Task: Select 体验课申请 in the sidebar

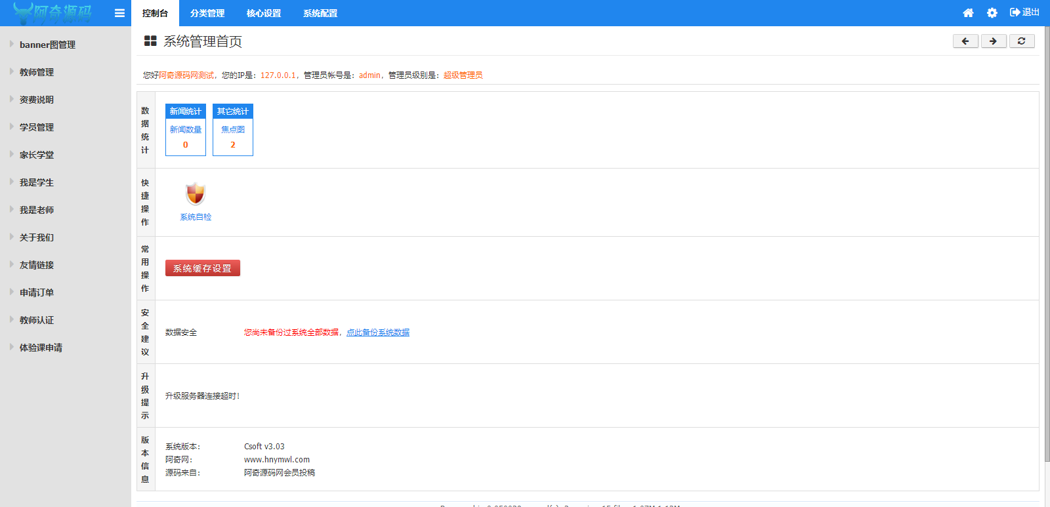Action: [41, 348]
